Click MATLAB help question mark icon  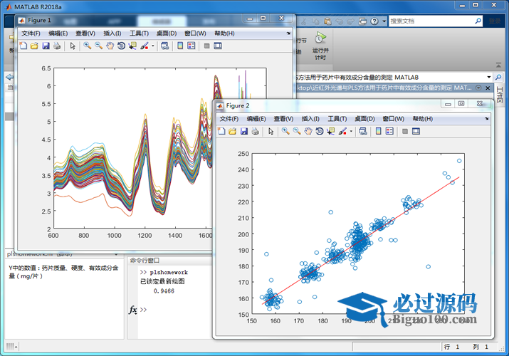pyautogui.click(x=374, y=21)
